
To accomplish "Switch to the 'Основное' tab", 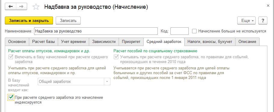I will pyautogui.click(x=17, y=42).
